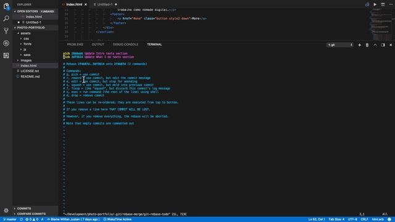This screenshot has height=222, width=395.
Task: Create a new terminal with plus icon
Action: click(x=359, y=45)
